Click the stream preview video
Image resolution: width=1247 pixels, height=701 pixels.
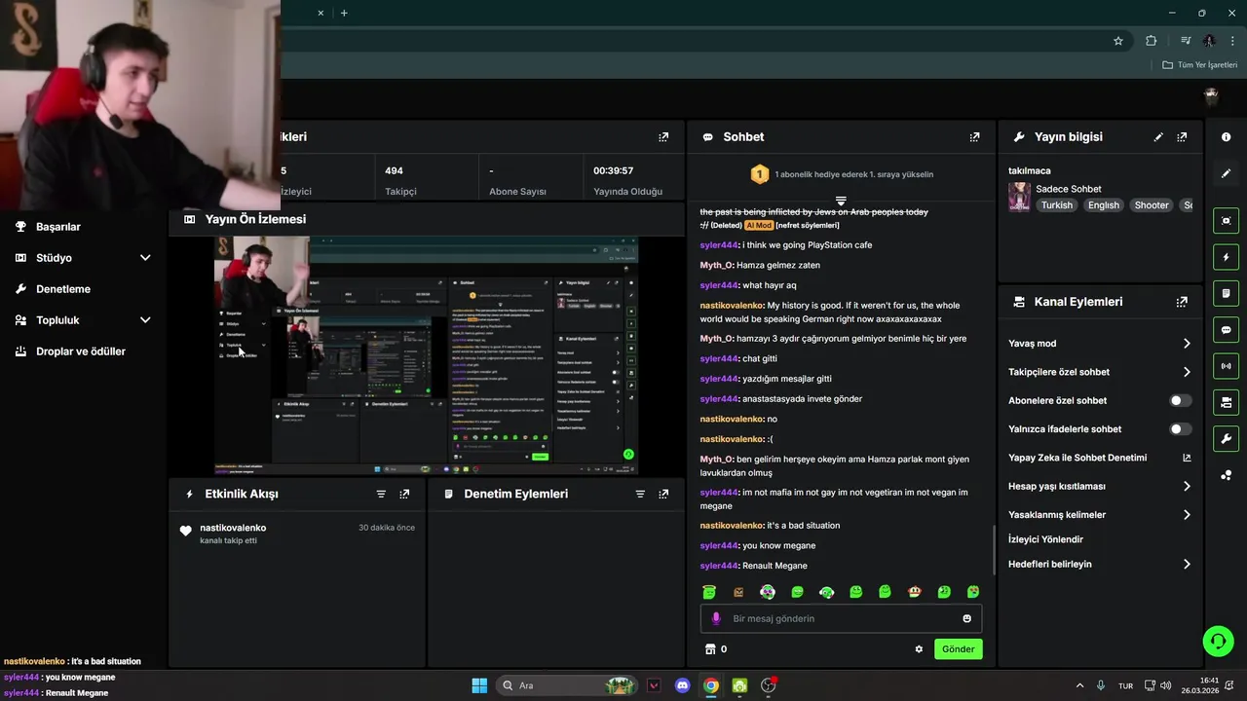tap(426, 354)
